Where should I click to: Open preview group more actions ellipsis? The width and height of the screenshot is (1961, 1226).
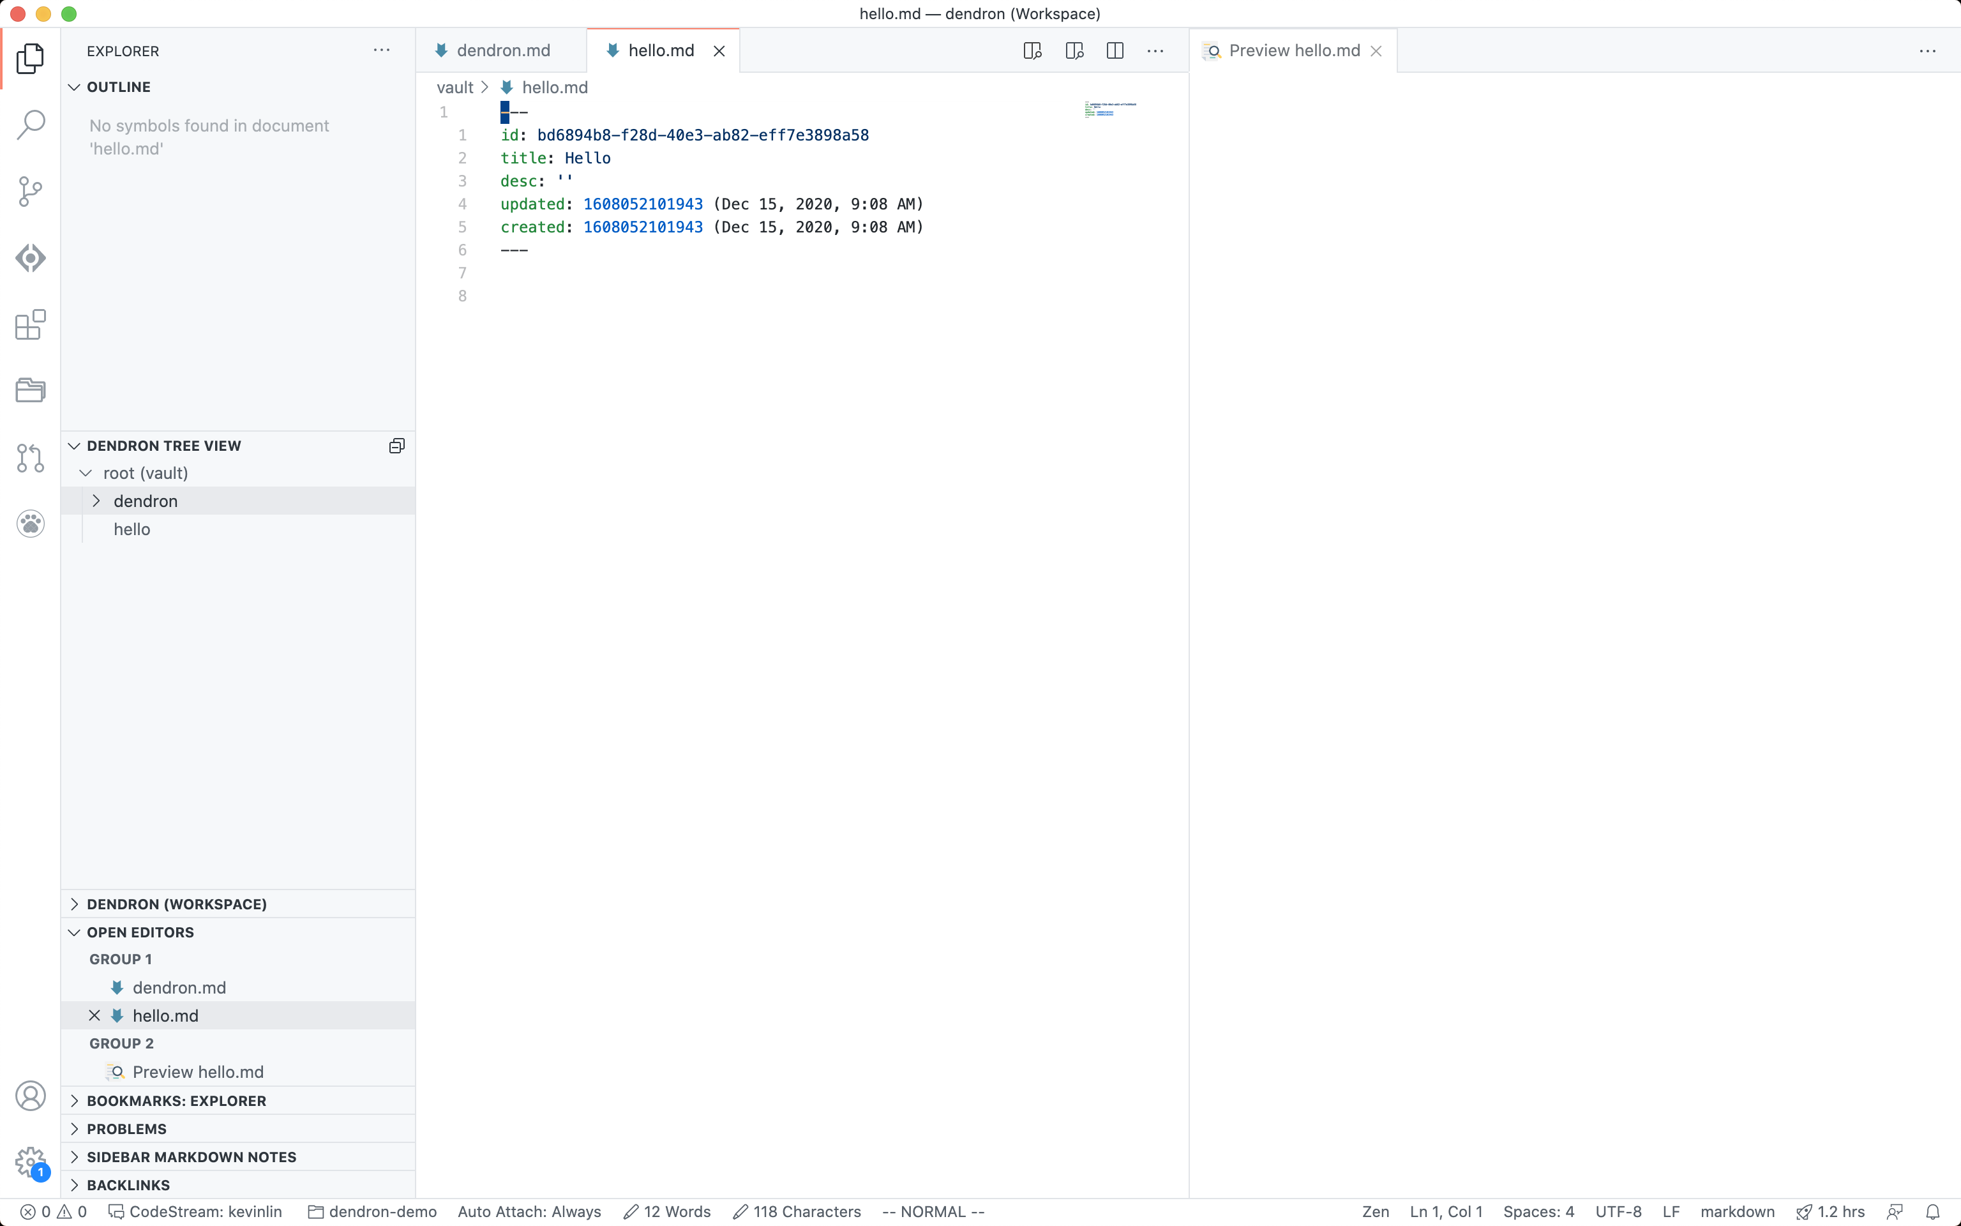click(1928, 50)
